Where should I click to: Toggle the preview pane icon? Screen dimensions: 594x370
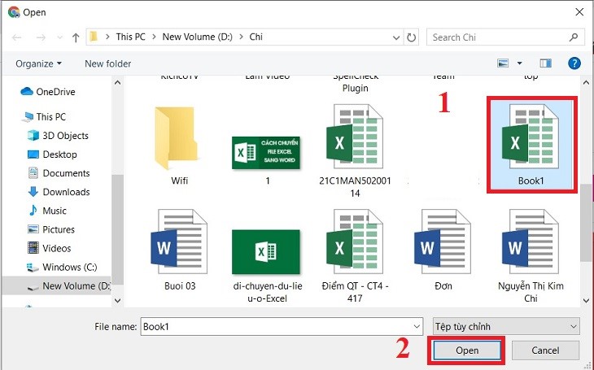coord(545,63)
